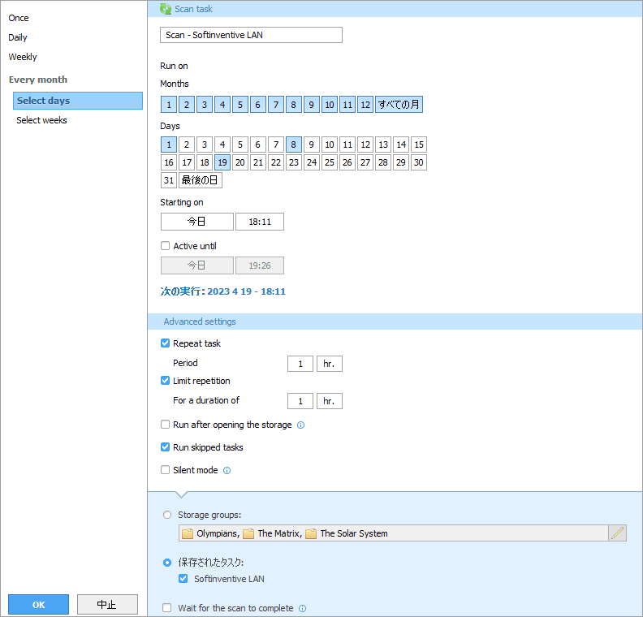Screen dimensions: 643x617
Task: Switch to the Weekly schedule option
Action: point(23,57)
